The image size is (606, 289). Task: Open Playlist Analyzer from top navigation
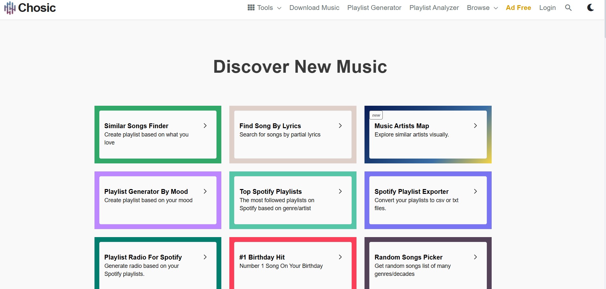[x=434, y=8]
